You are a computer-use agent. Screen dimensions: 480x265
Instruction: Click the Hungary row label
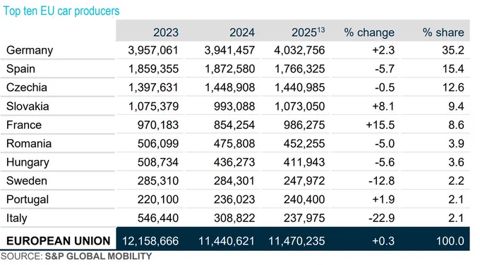click(28, 163)
